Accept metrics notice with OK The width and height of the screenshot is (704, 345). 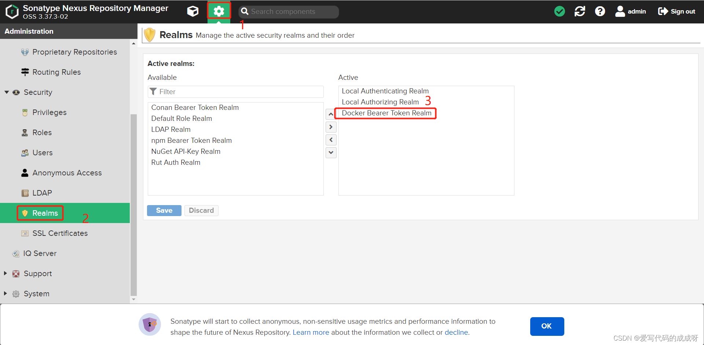pos(547,326)
